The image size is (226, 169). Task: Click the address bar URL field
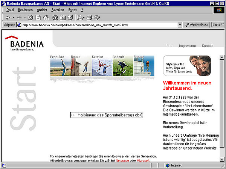pyautogui.click(x=99, y=25)
